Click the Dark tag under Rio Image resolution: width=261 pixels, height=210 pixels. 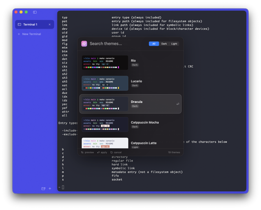tap(135, 65)
